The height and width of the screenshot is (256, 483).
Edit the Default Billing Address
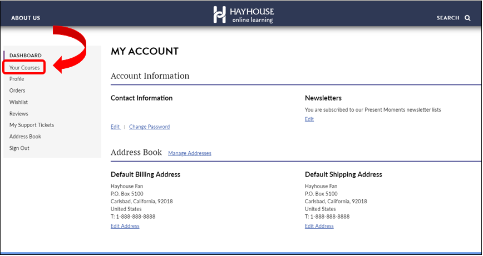(125, 226)
